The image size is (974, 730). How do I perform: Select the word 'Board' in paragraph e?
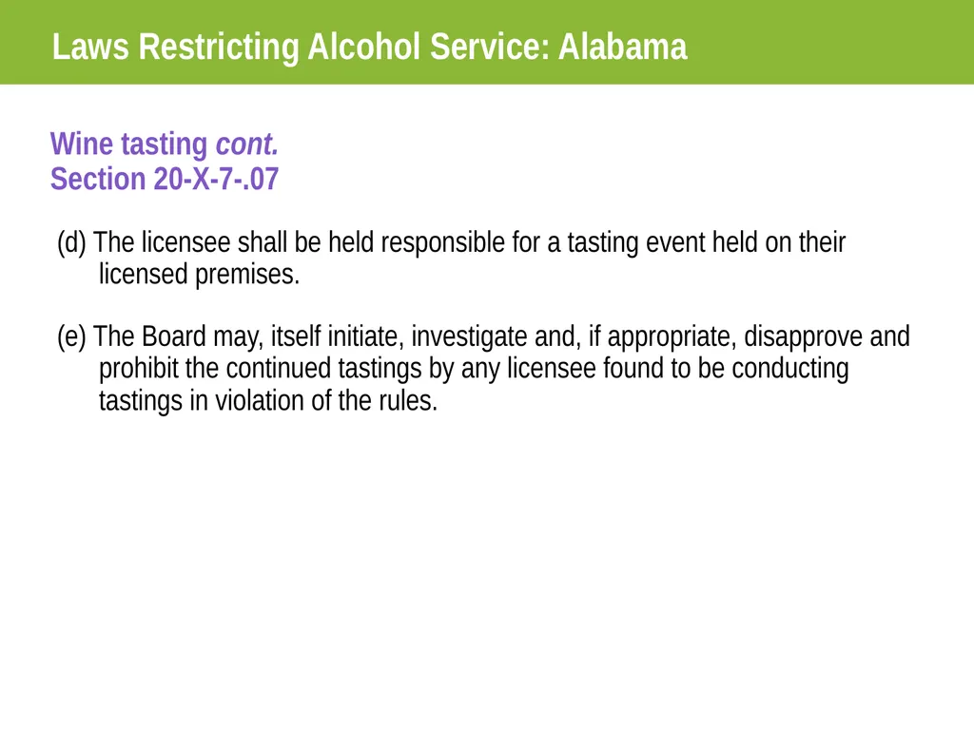tap(173, 336)
